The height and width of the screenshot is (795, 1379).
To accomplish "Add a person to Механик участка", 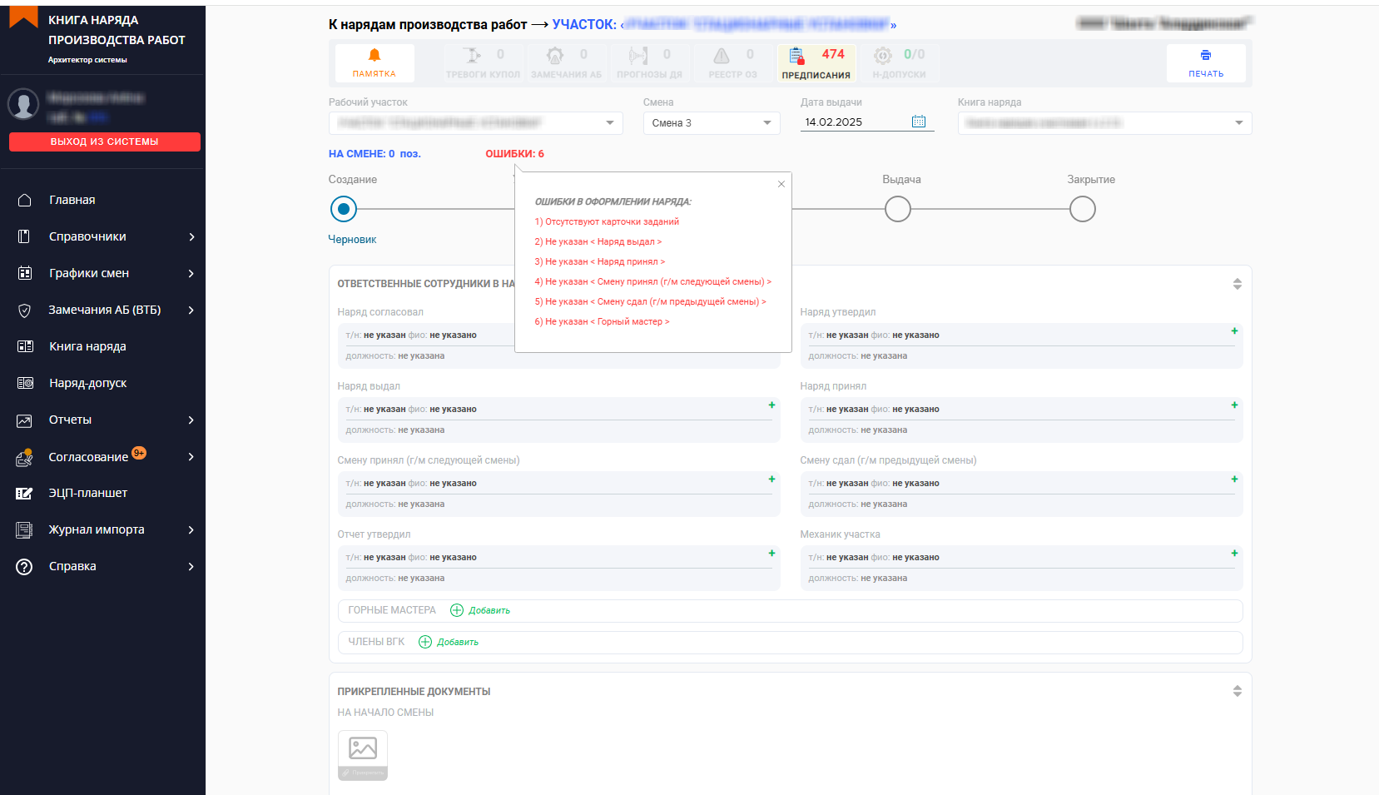I will point(1234,554).
